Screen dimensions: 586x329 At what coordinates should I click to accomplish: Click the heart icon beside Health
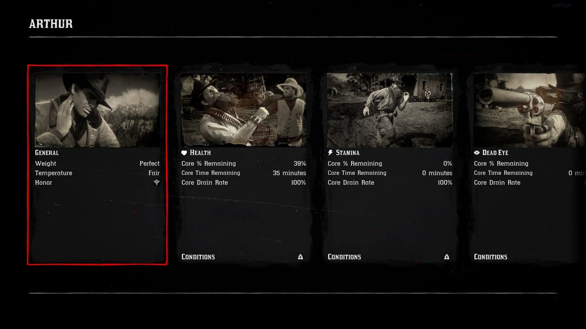coord(184,153)
